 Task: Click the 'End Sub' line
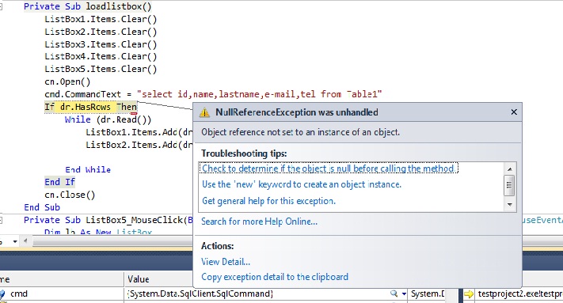click(x=42, y=207)
